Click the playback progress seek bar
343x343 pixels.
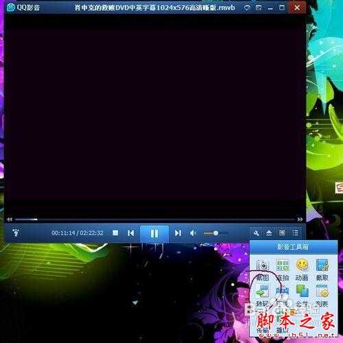click(x=155, y=220)
